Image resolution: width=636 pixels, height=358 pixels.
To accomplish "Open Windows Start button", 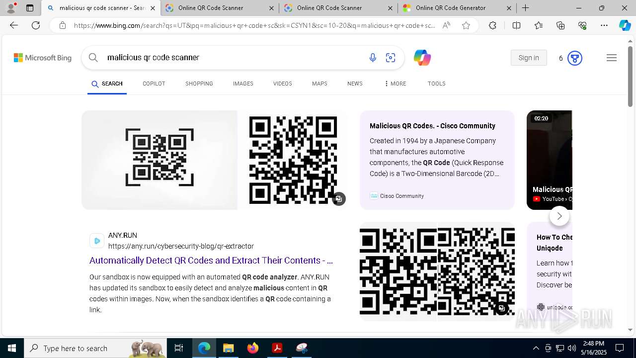I will pos(12,348).
